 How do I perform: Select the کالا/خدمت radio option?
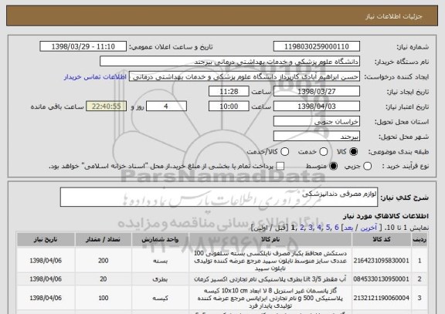(x=284, y=152)
